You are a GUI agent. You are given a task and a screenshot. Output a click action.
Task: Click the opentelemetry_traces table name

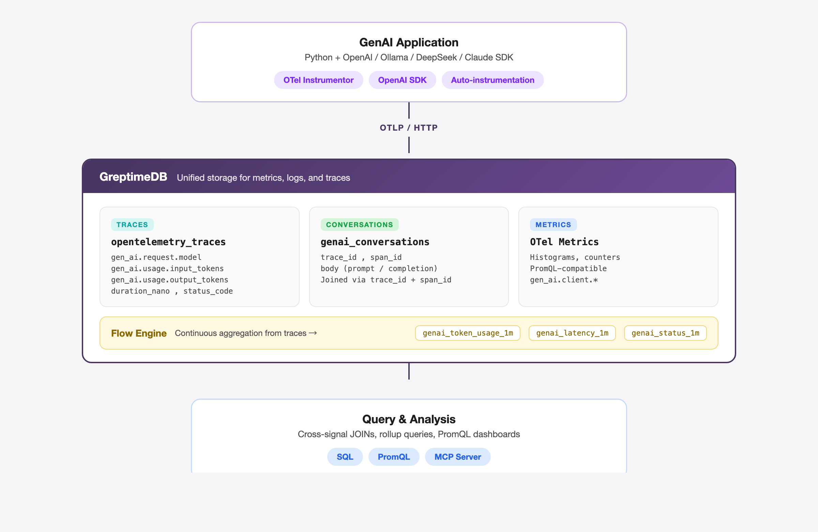168,242
